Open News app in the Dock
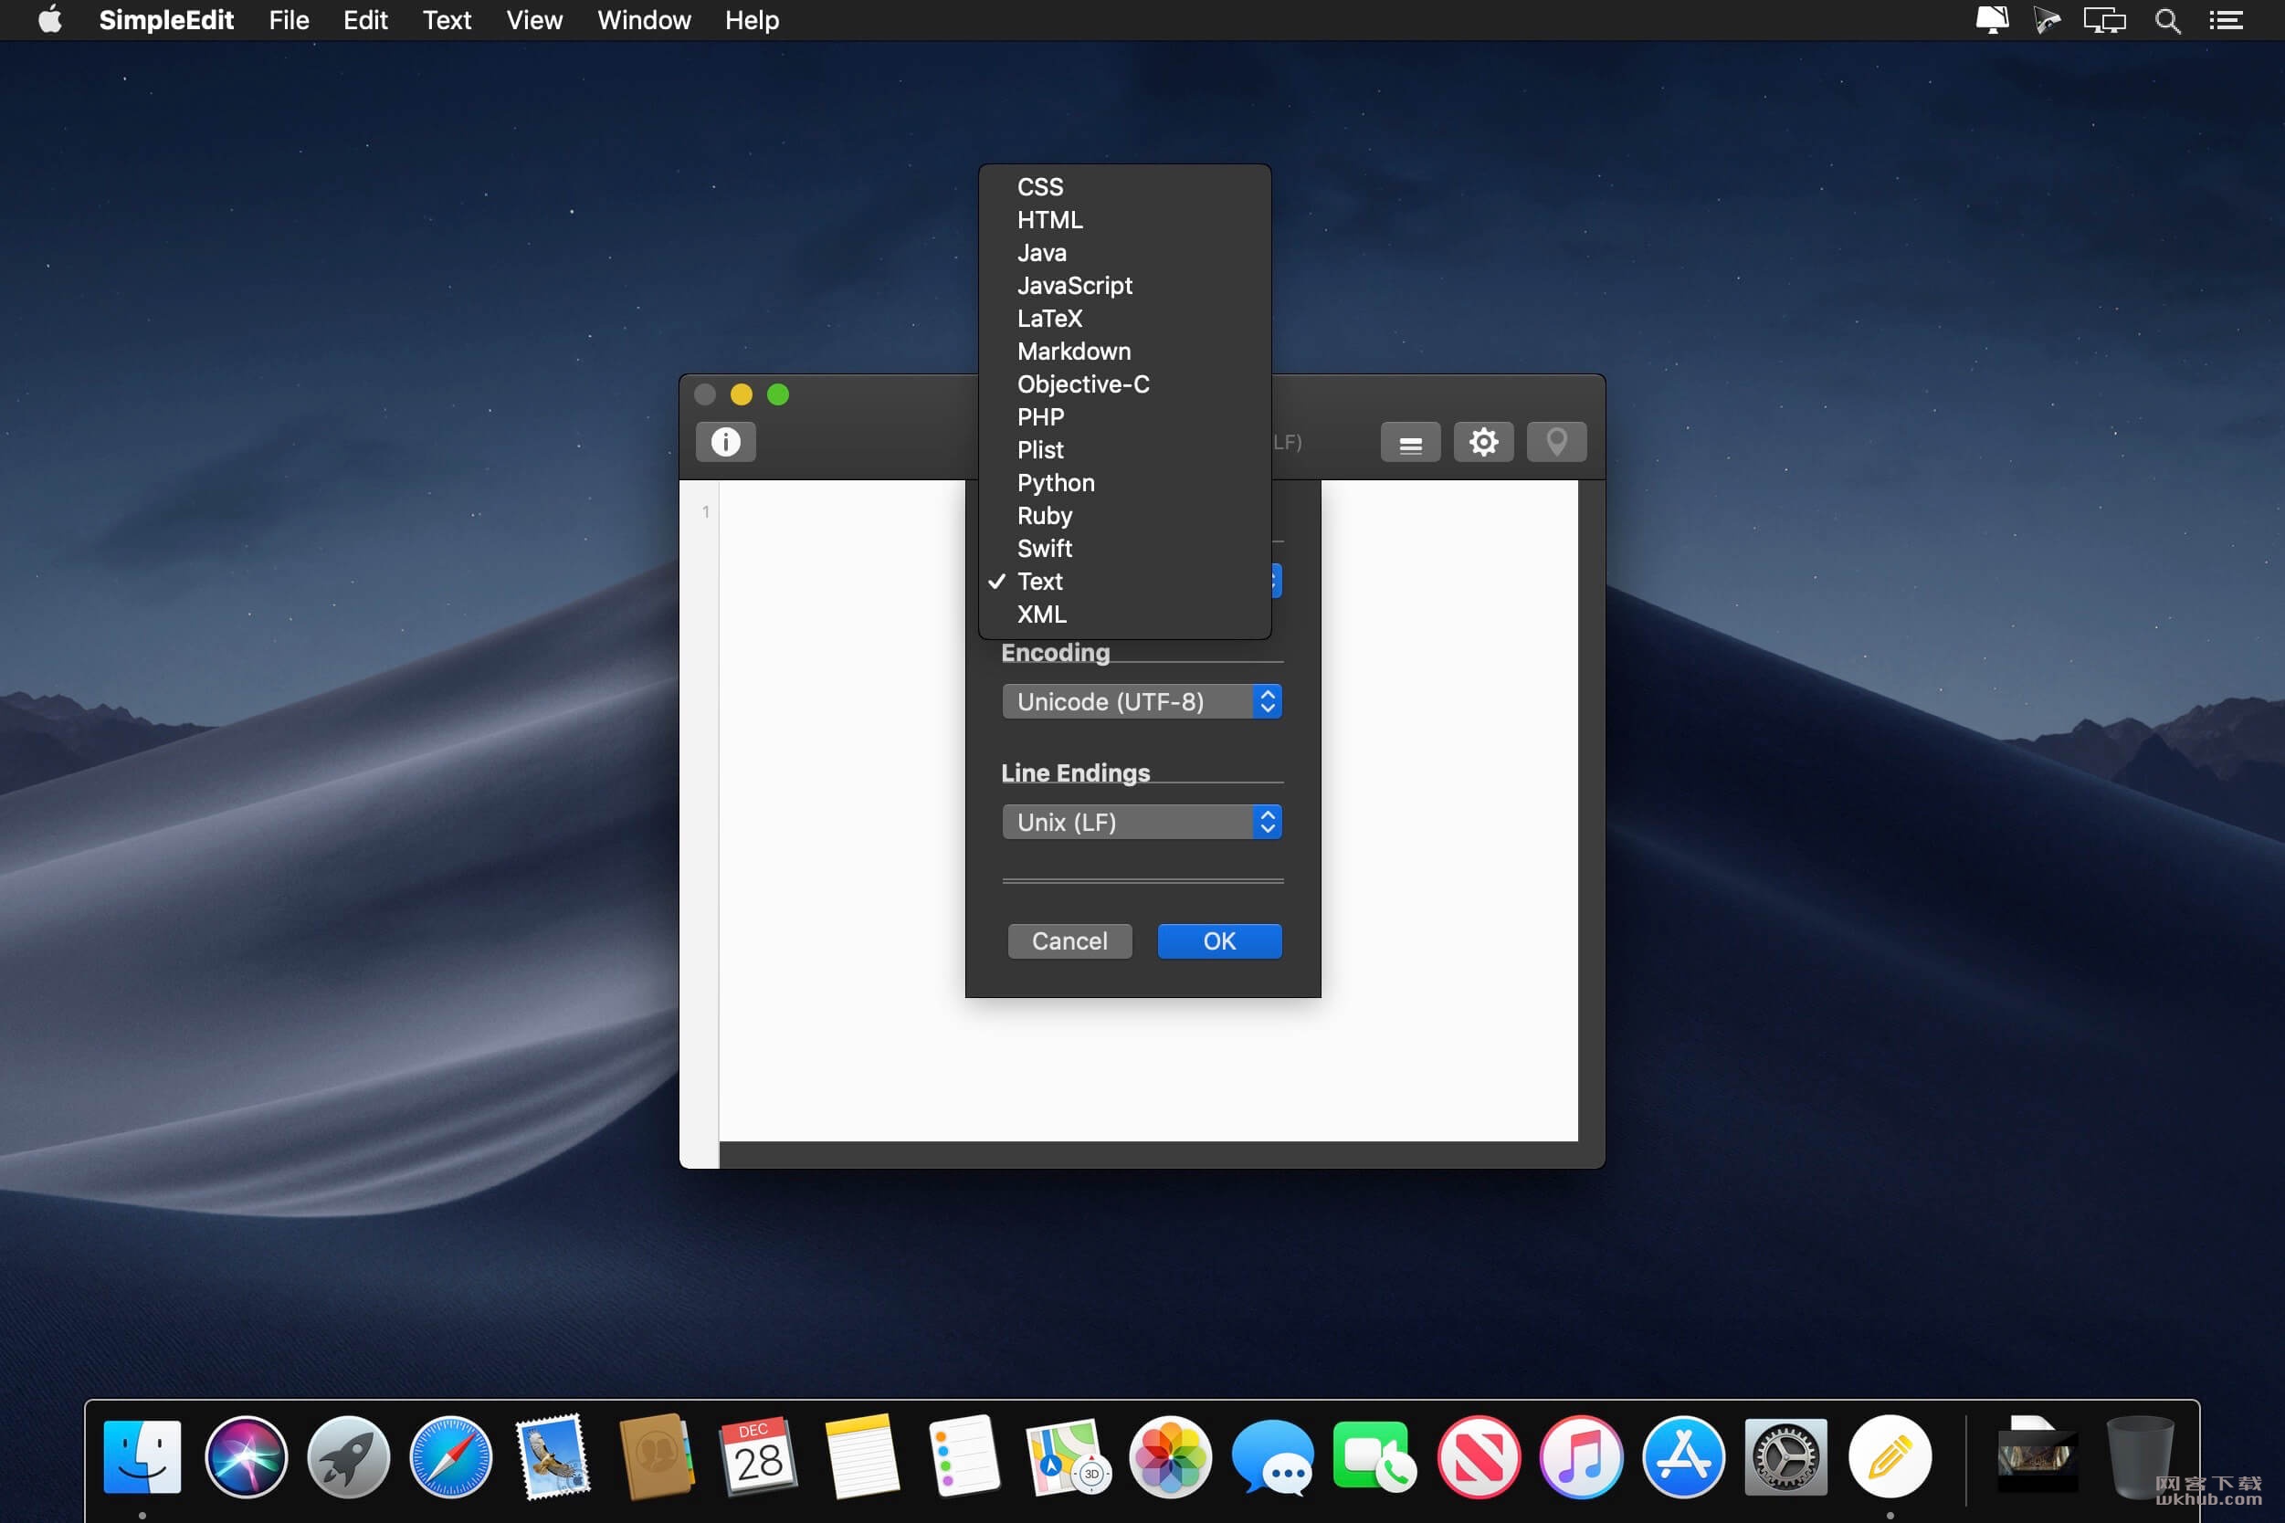This screenshot has height=1523, width=2285. click(1478, 1456)
